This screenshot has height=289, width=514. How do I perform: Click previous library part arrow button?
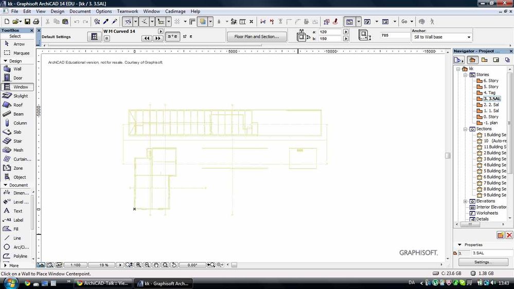147,39
